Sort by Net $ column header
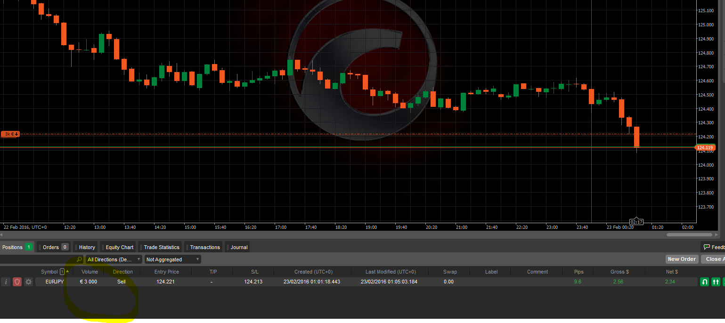The height and width of the screenshot is (323, 725). pyautogui.click(x=671, y=272)
